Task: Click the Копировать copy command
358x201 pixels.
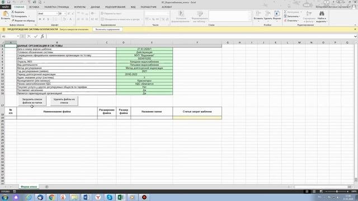Action: click(x=20, y=16)
